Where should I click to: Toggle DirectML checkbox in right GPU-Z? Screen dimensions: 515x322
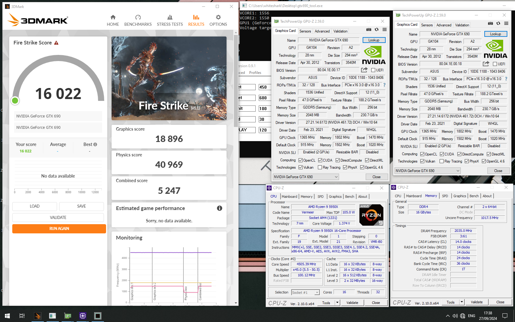pyautogui.click(x=489, y=154)
